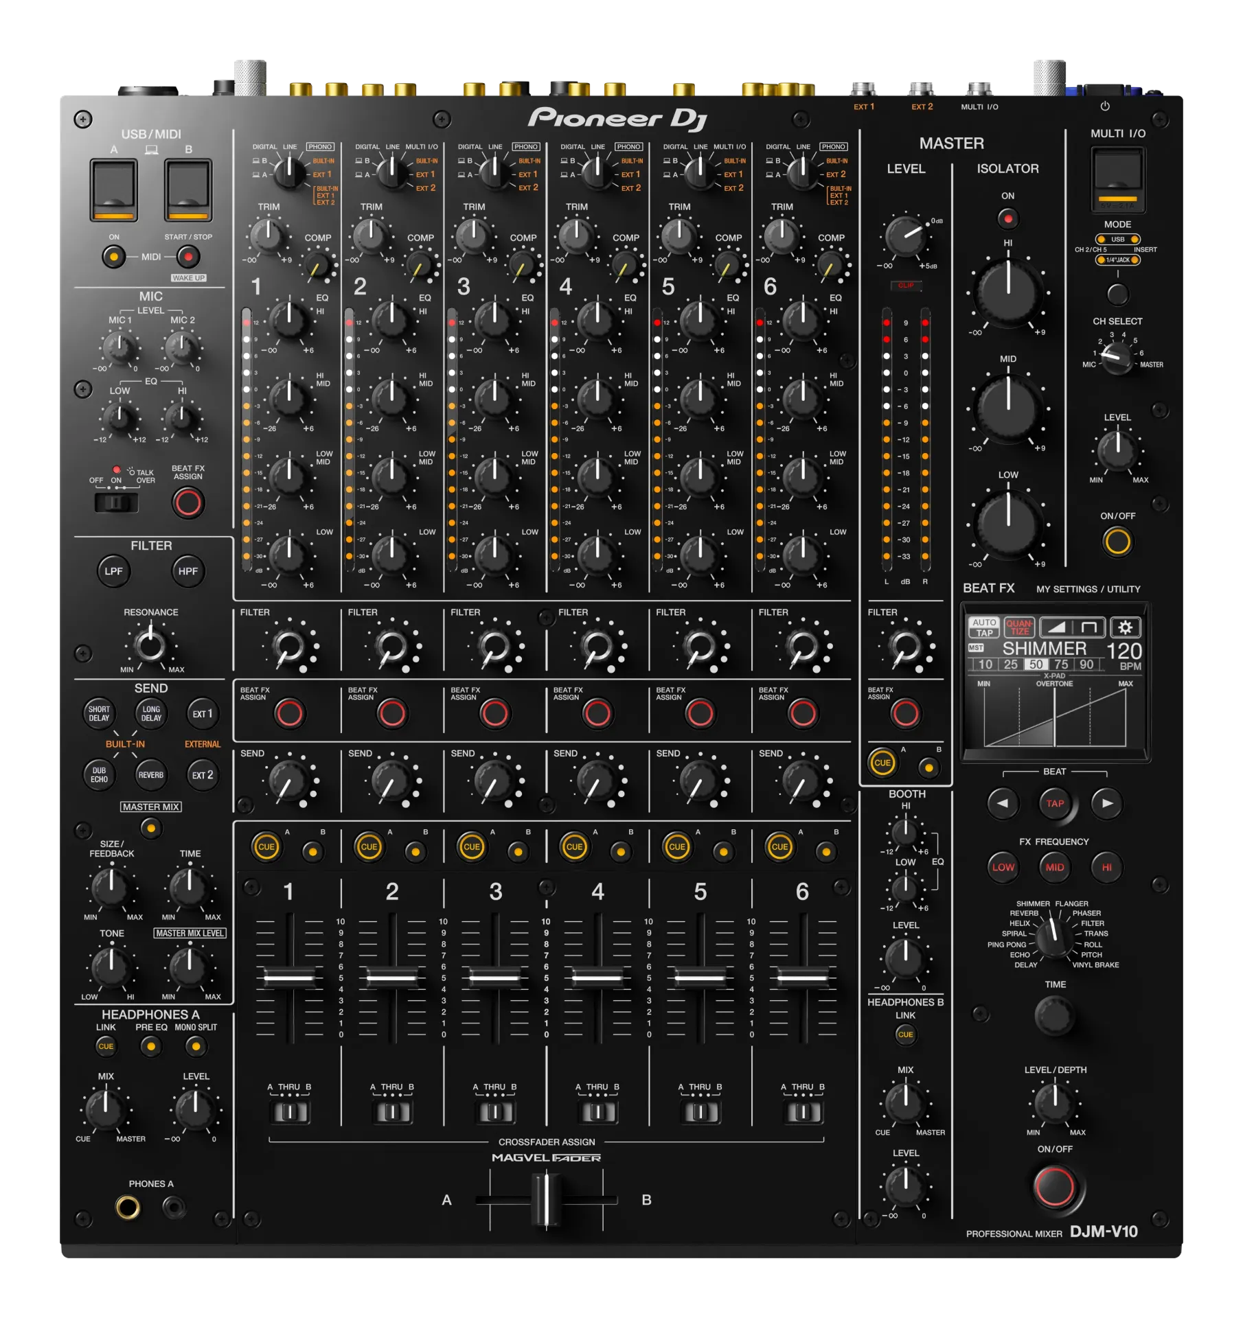Select 75 on the FX depth row

click(x=1060, y=664)
